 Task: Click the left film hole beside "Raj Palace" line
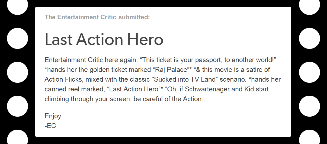[17, 72]
